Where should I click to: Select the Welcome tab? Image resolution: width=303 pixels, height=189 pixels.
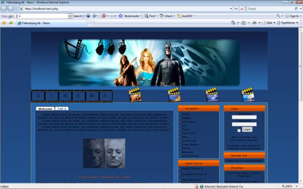coord(45,109)
